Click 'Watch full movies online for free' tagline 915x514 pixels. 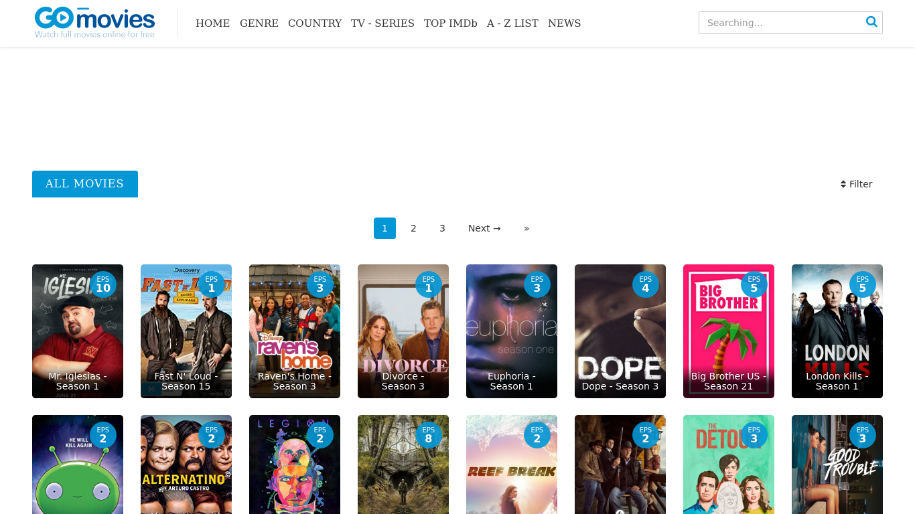coord(94,34)
